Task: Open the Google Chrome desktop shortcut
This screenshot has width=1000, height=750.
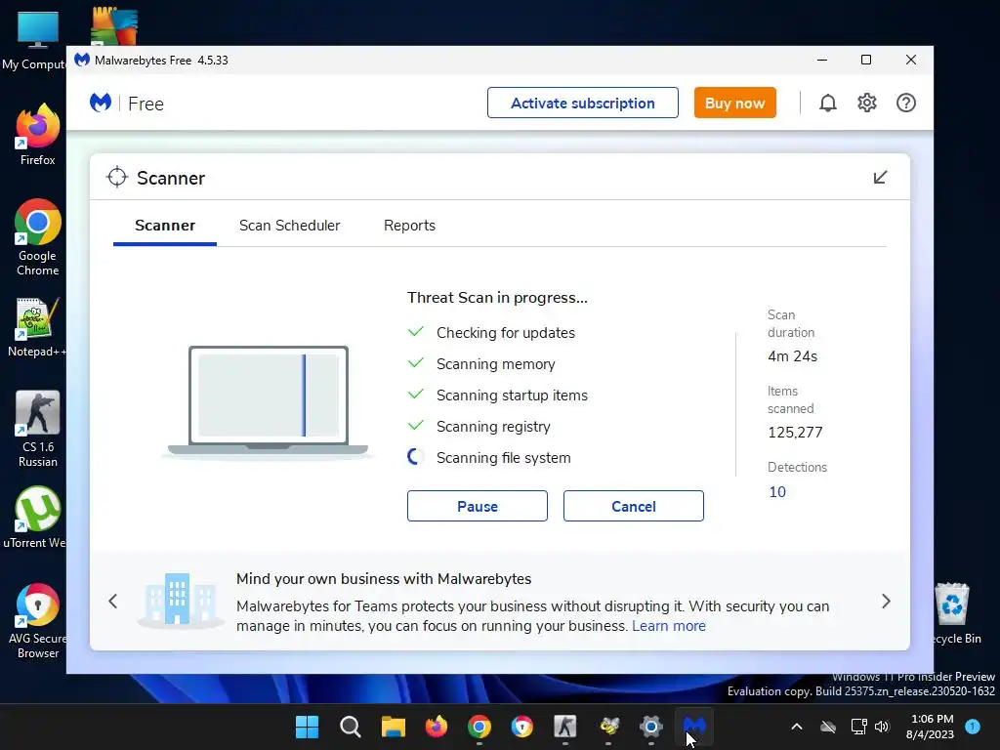Action: tap(38, 238)
